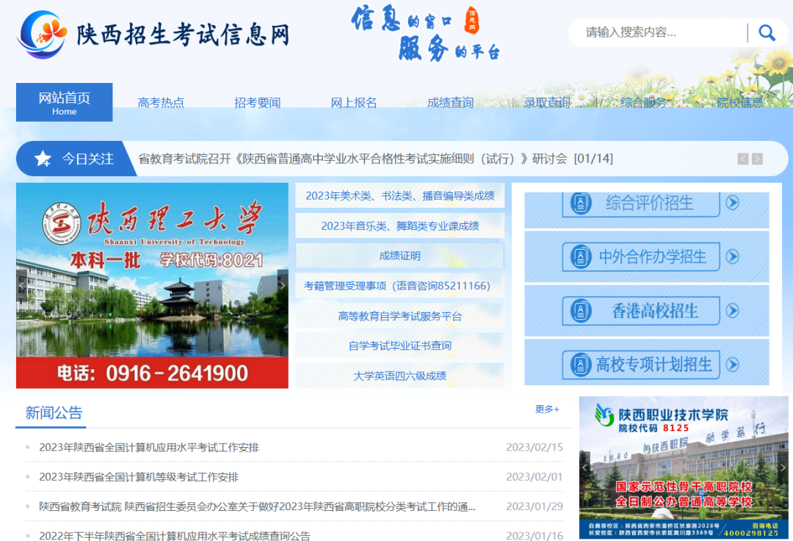Open news about 高职院校分类考试工作
Screen dimensions: 793x541
[257, 506]
